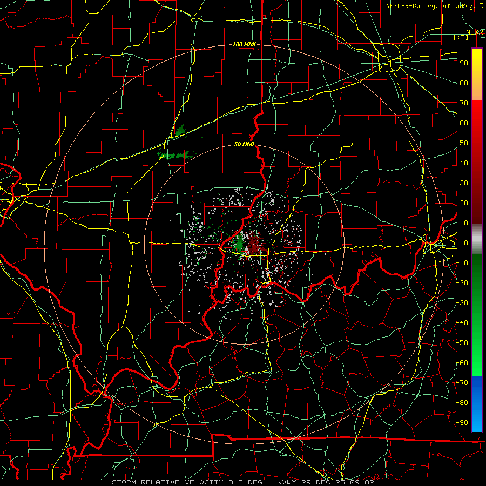Click the [KT] units label
This screenshot has height=486, width=486.
(461, 37)
